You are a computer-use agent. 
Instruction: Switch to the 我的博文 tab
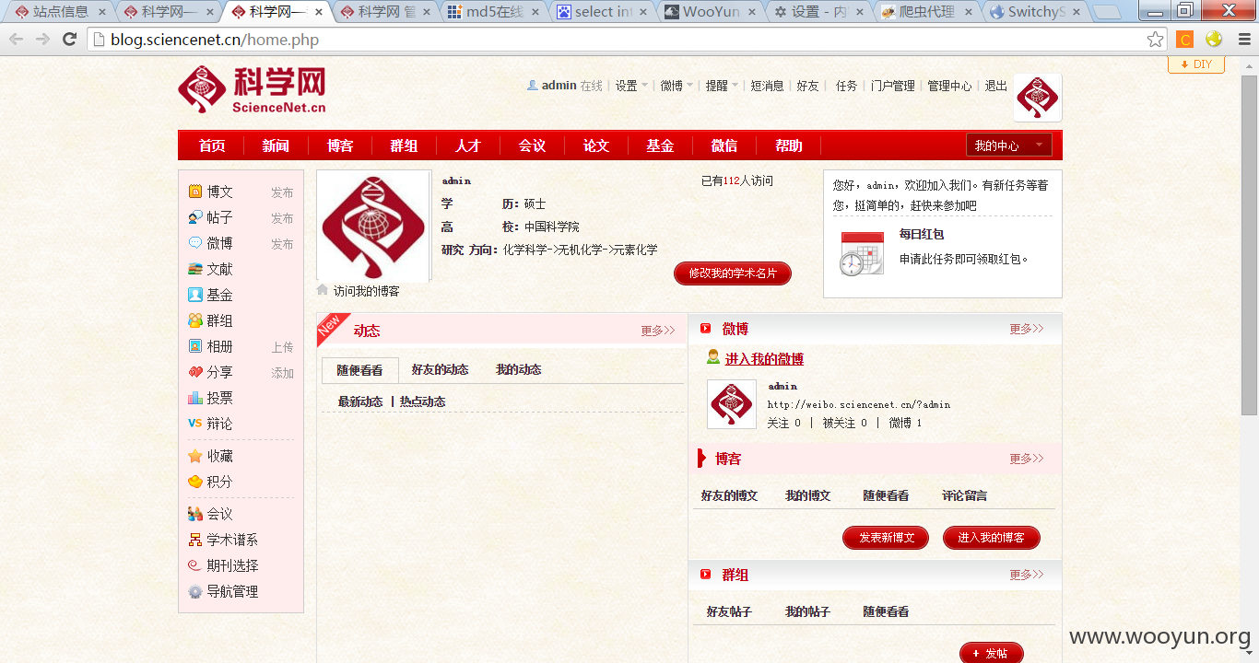[807, 495]
